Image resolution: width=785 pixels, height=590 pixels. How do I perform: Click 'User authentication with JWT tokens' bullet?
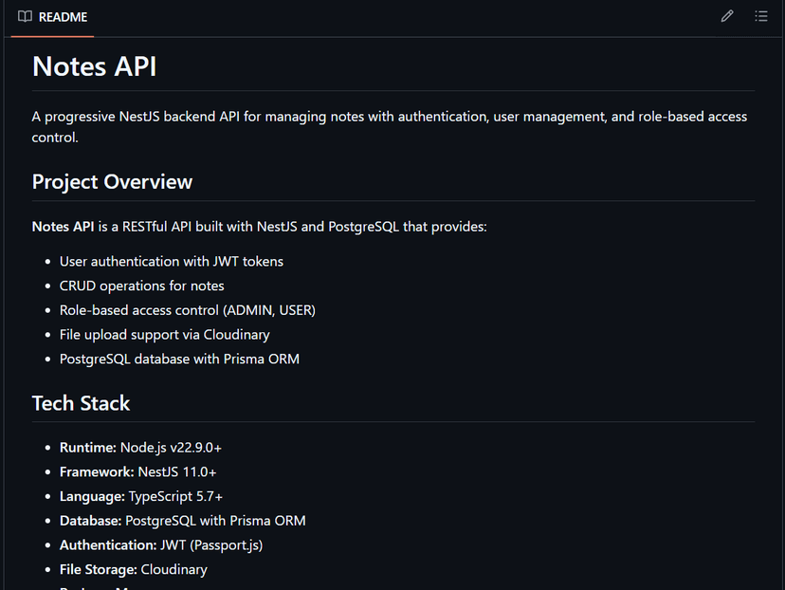pos(172,262)
